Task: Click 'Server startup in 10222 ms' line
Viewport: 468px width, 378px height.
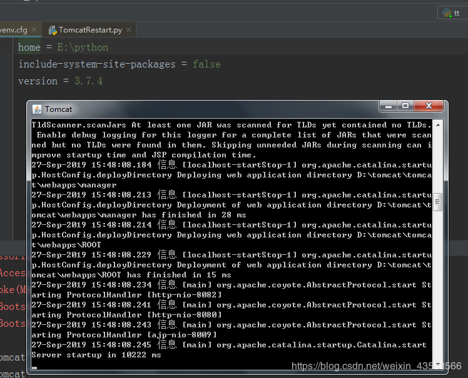Action: coord(96,355)
